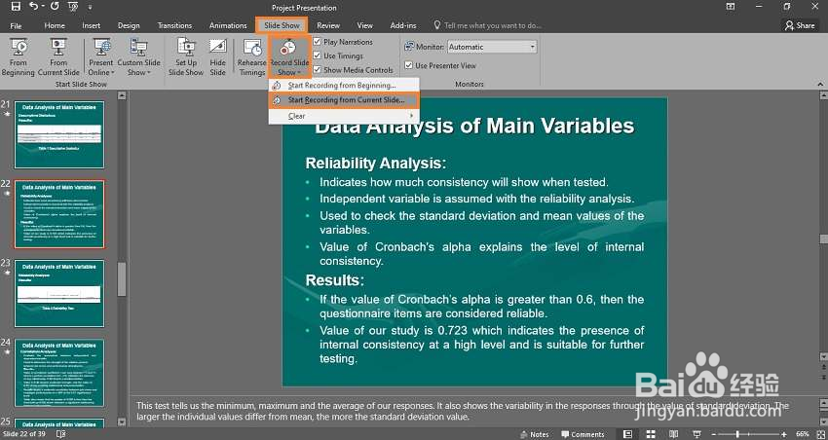Toggle the Notes pane button
This screenshot has height=440, width=828.
[535, 434]
